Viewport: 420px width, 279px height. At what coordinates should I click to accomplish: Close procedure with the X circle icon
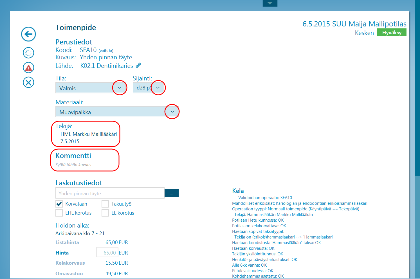(x=28, y=82)
